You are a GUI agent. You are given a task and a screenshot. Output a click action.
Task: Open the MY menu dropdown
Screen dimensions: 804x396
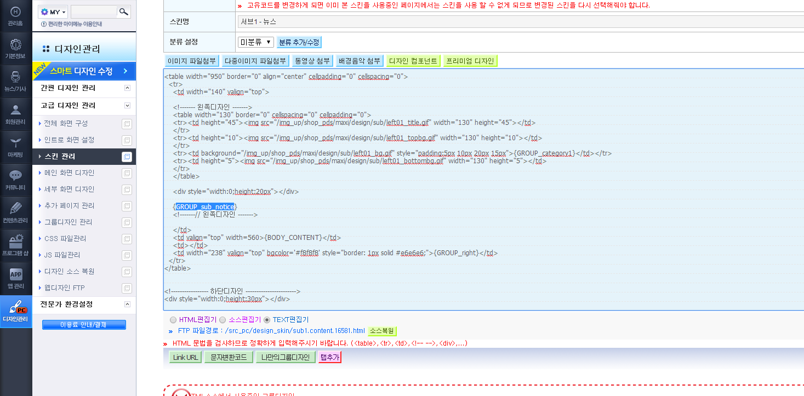click(54, 12)
